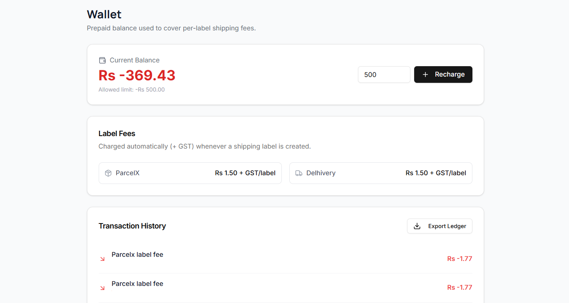569x303 pixels.
Task: Click the plus icon on Recharge button
Action: tap(425, 75)
